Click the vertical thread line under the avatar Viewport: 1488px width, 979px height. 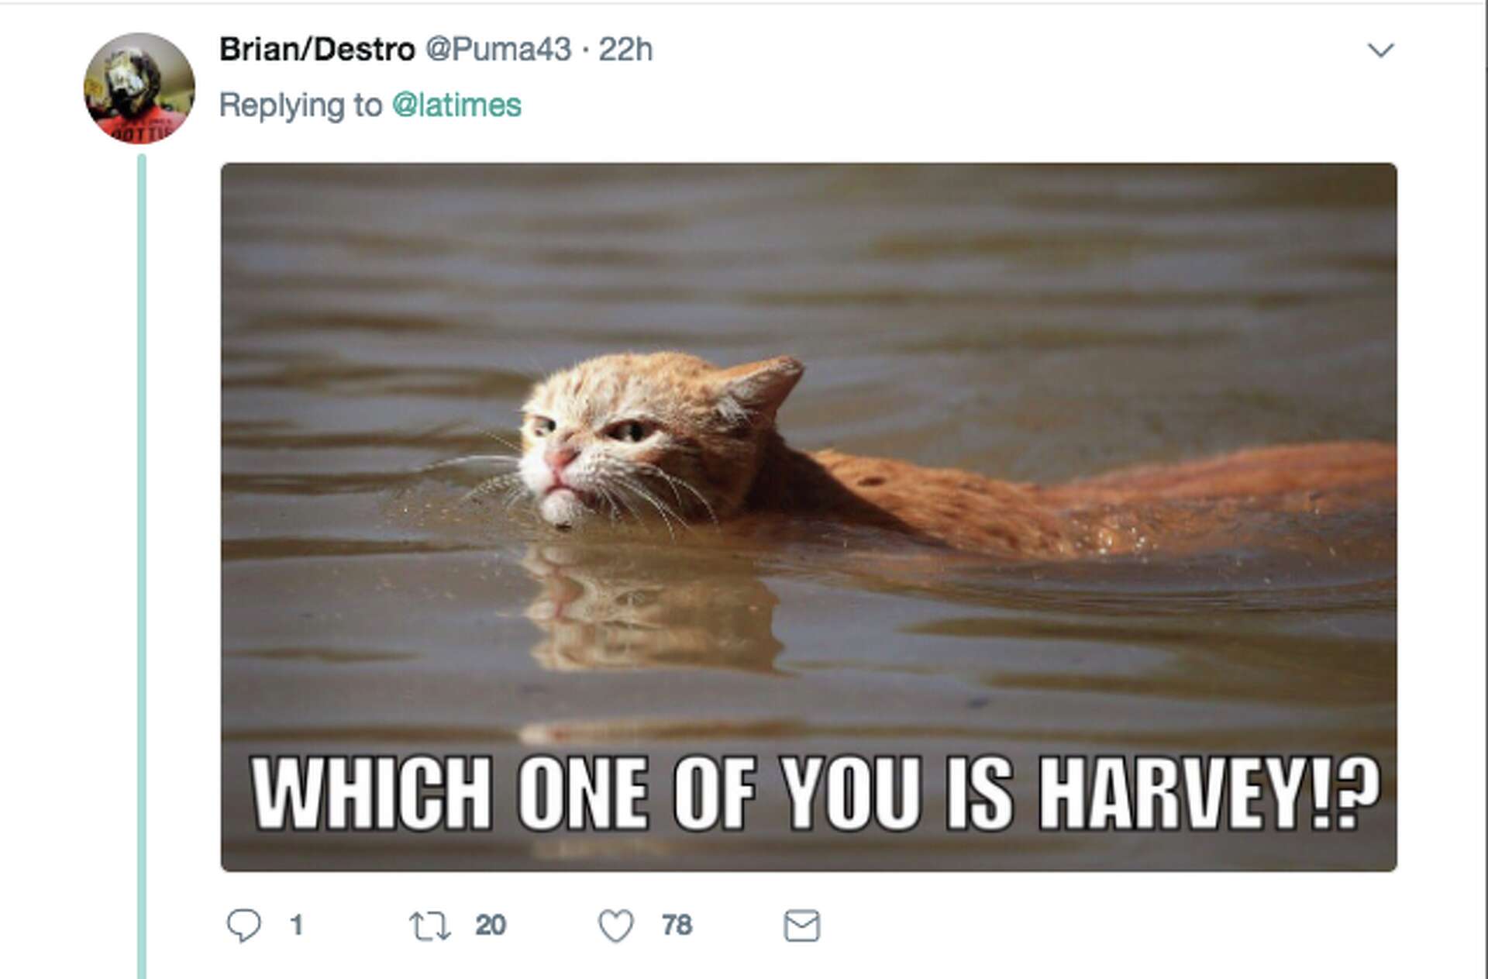[140, 543]
